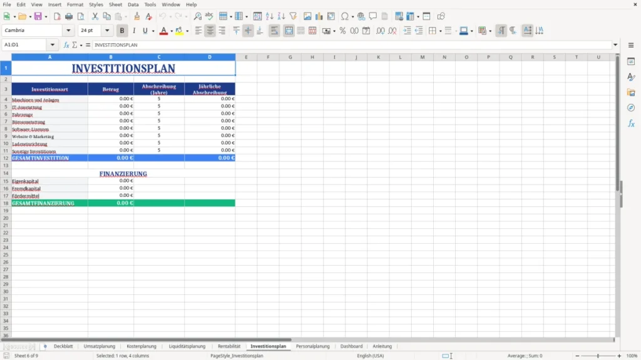The image size is (641, 360).
Task: Click the Select Function sigma button
Action: (x=75, y=45)
